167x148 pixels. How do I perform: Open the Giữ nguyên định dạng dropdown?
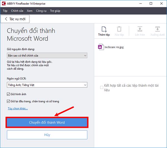(47, 55)
